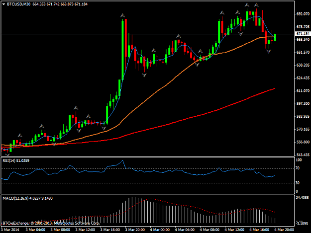Click the RSI level 30 label
The height and width of the screenshot is (233, 311).
tap(298, 183)
